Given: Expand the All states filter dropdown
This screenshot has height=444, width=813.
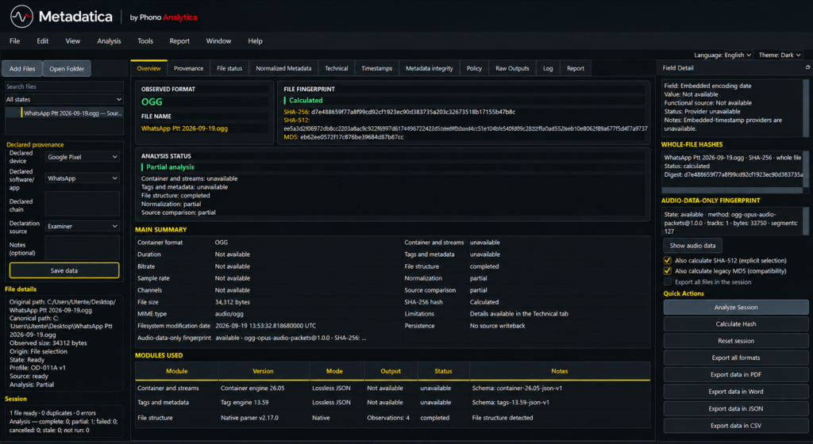Looking at the screenshot, I should (x=64, y=99).
